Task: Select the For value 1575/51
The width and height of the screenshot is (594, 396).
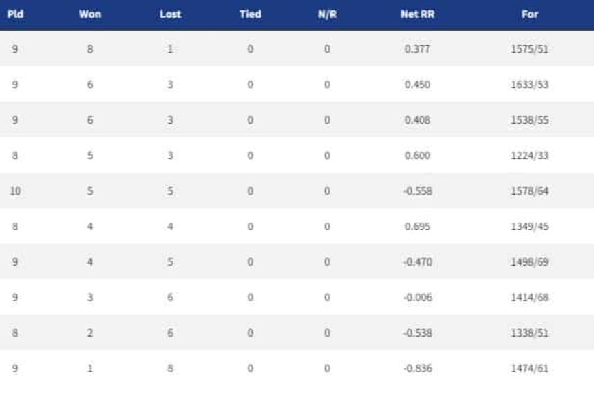Action: pyautogui.click(x=530, y=49)
